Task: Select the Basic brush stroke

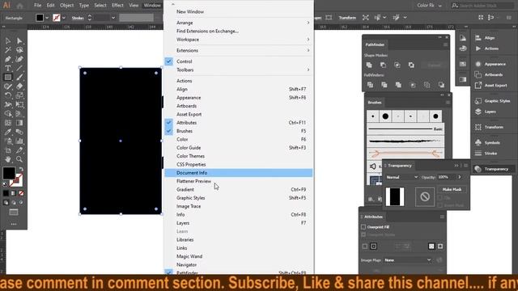Action: point(405,129)
